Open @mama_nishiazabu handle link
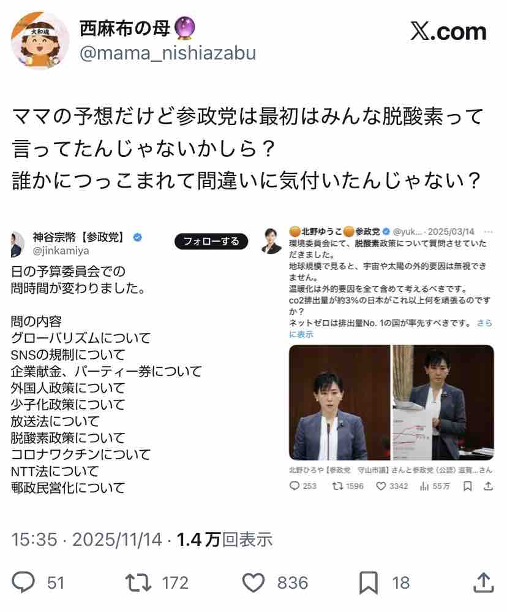Viewport: 507px width, 612px height. point(168,53)
